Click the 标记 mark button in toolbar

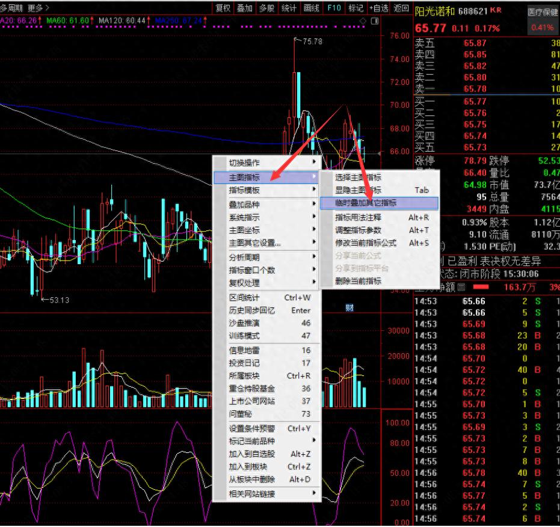tap(356, 8)
